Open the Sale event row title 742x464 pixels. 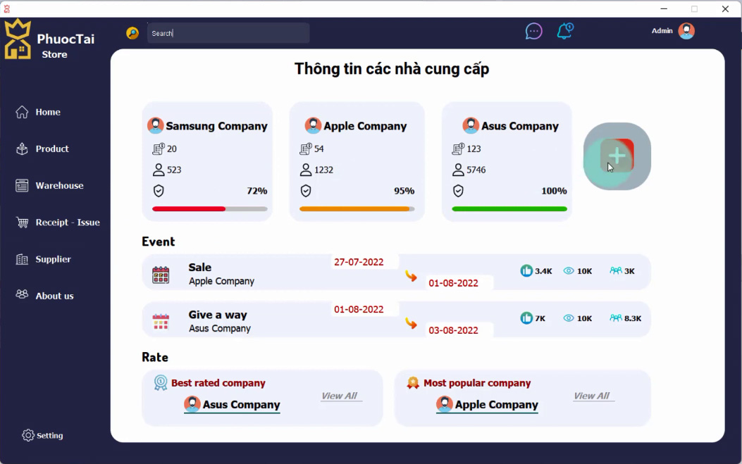coord(200,268)
